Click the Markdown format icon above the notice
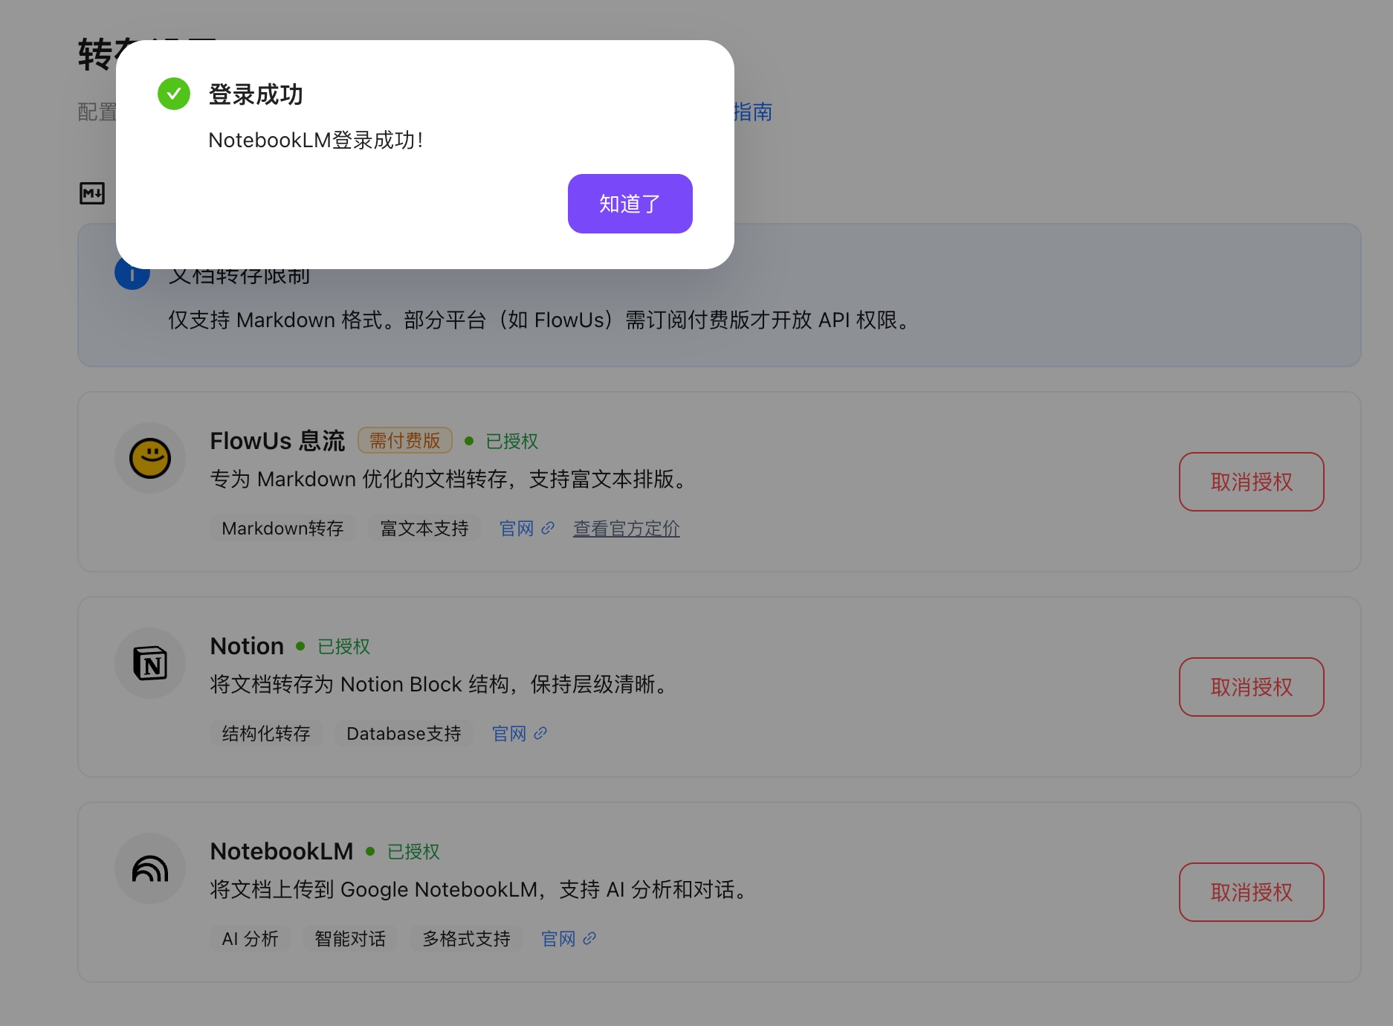The image size is (1393, 1026). tap(92, 193)
